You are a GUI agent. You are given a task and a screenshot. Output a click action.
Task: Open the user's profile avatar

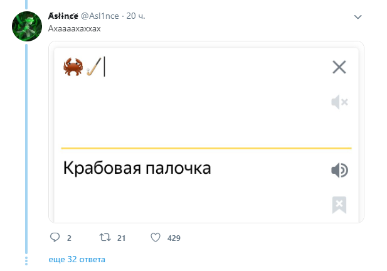click(27, 26)
